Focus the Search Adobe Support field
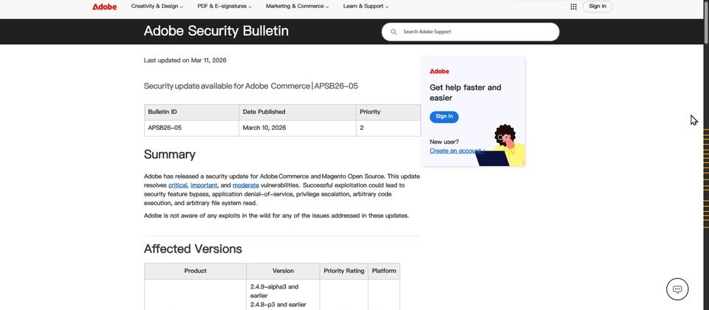The height and width of the screenshot is (310, 709). coord(476,32)
